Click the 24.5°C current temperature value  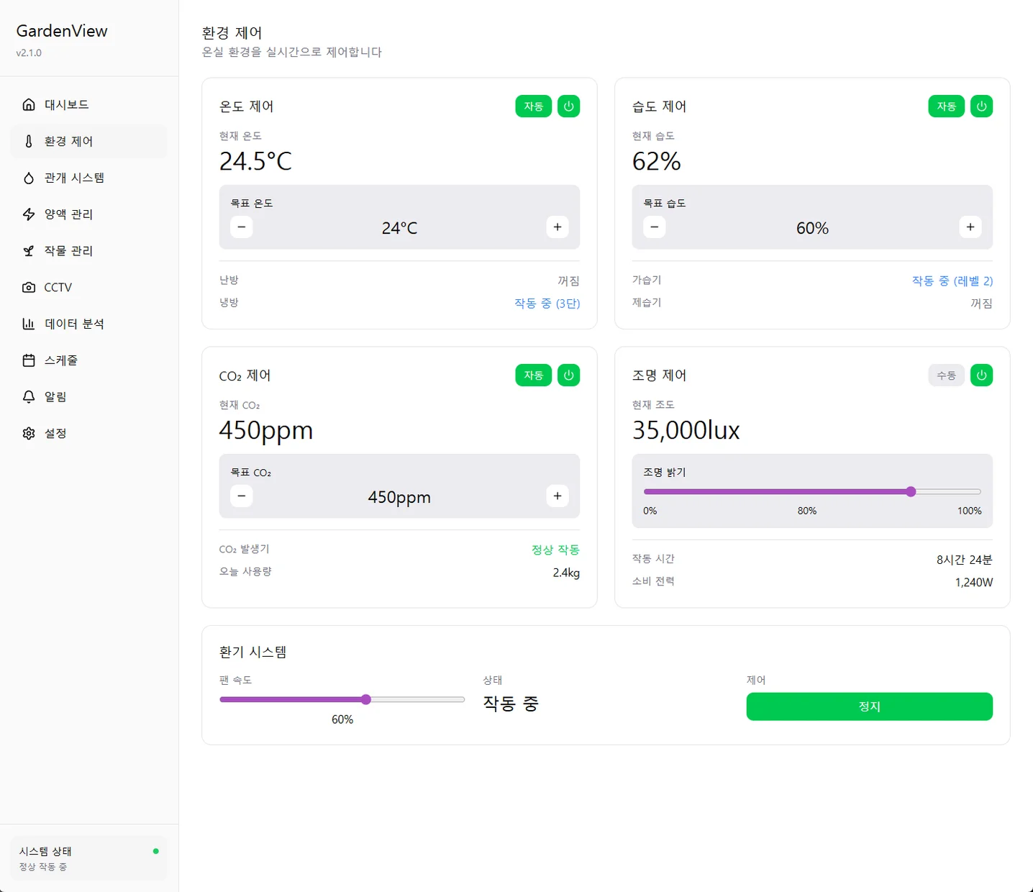point(256,161)
